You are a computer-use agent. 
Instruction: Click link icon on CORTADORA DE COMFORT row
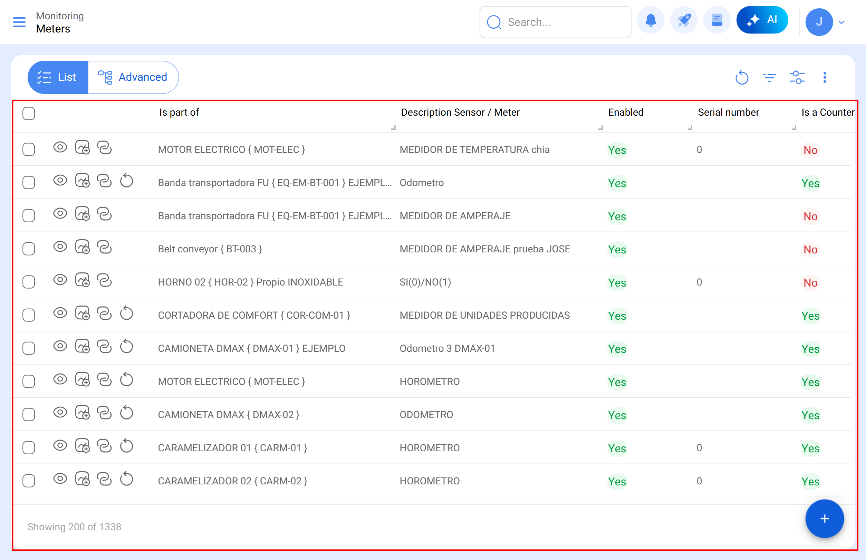(x=104, y=313)
